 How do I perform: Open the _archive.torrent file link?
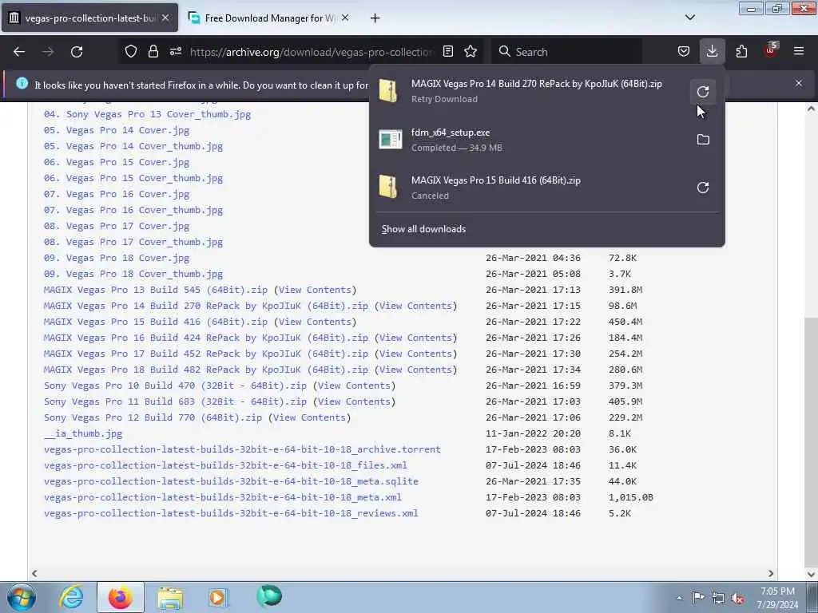point(242,449)
